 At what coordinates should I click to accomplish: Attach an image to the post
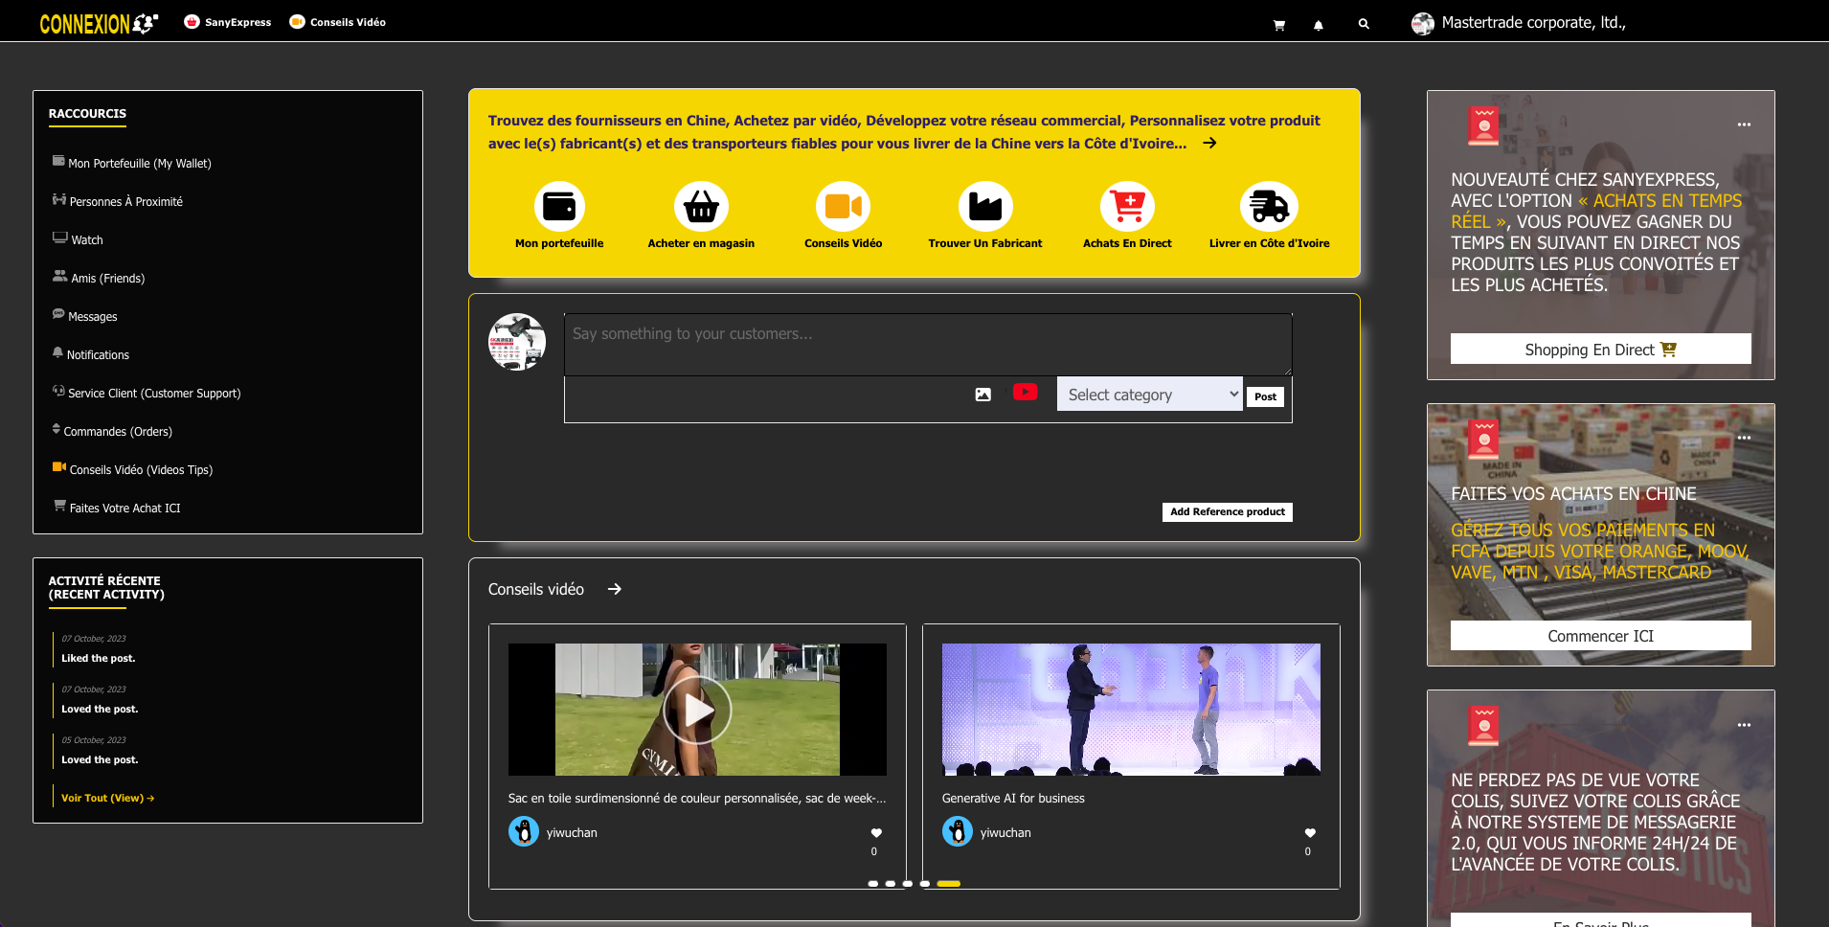982,395
